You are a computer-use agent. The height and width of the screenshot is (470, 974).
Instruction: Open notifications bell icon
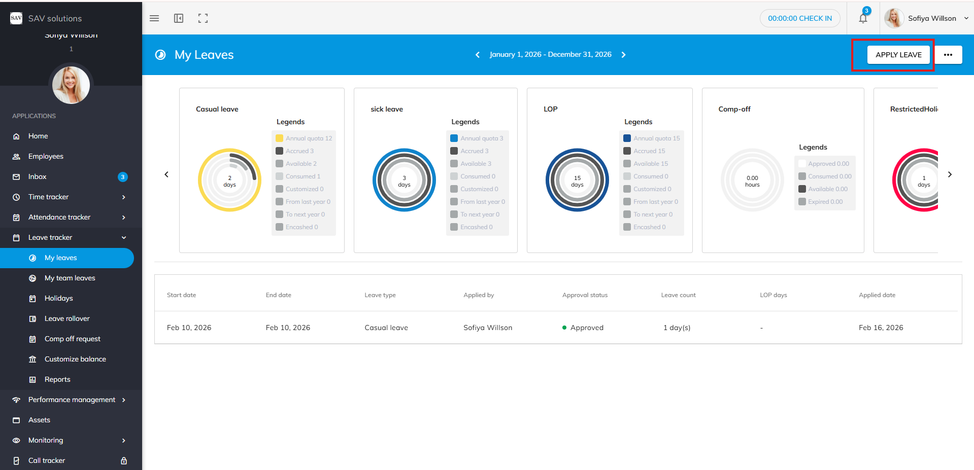point(863,18)
